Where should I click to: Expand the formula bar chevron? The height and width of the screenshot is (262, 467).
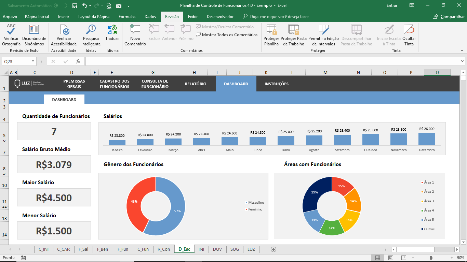(462, 61)
